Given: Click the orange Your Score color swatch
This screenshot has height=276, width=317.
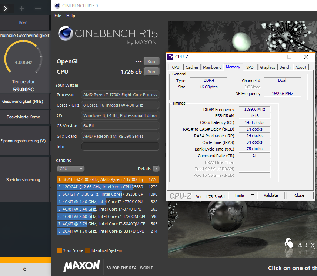Looking at the screenshot, I should pyautogui.click(x=59, y=250).
